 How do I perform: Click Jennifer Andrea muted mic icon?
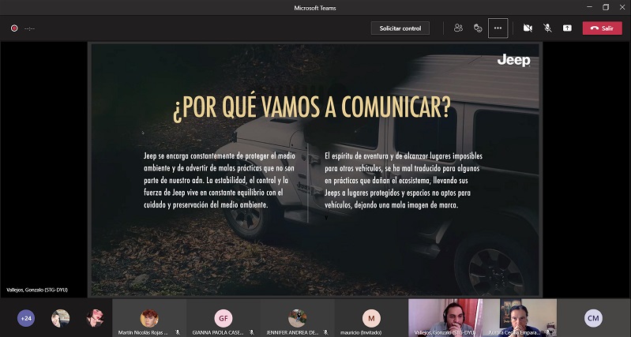(325, 332)
